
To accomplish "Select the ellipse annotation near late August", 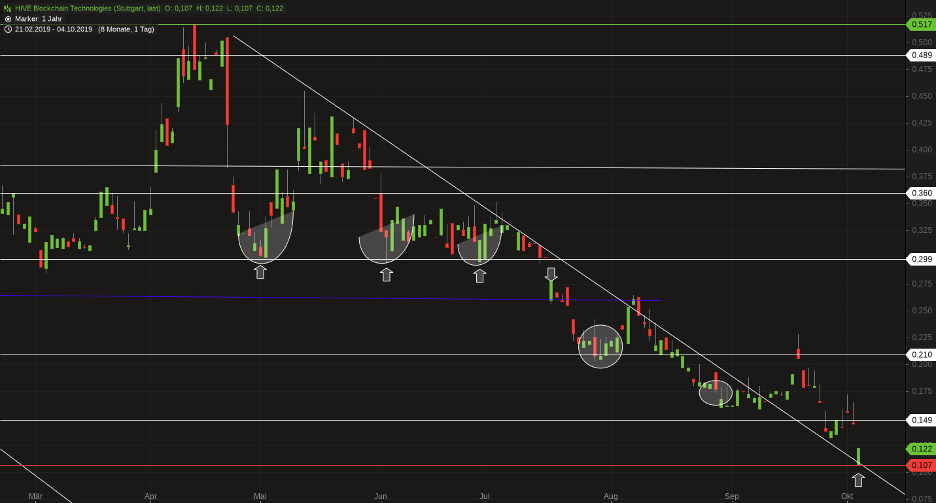I will 716,392.
